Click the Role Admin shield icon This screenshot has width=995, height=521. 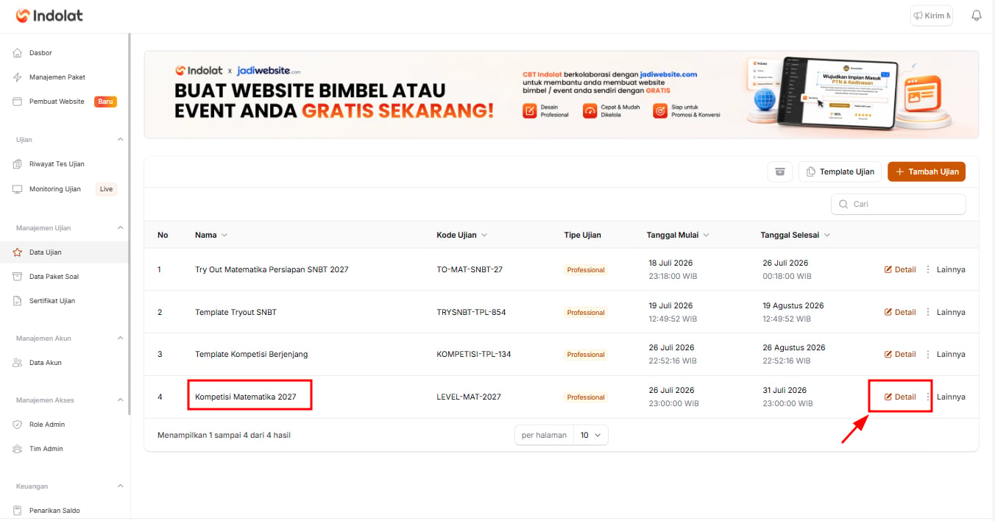tap(18, 425)
